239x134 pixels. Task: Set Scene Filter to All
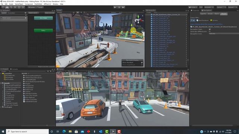coord(193,20)
